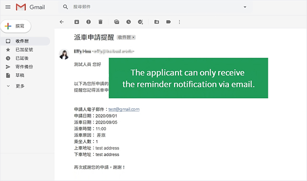
Task: Expand the 更多 section in sidebar
Action: pyautogui.click(x=16, y=86)
